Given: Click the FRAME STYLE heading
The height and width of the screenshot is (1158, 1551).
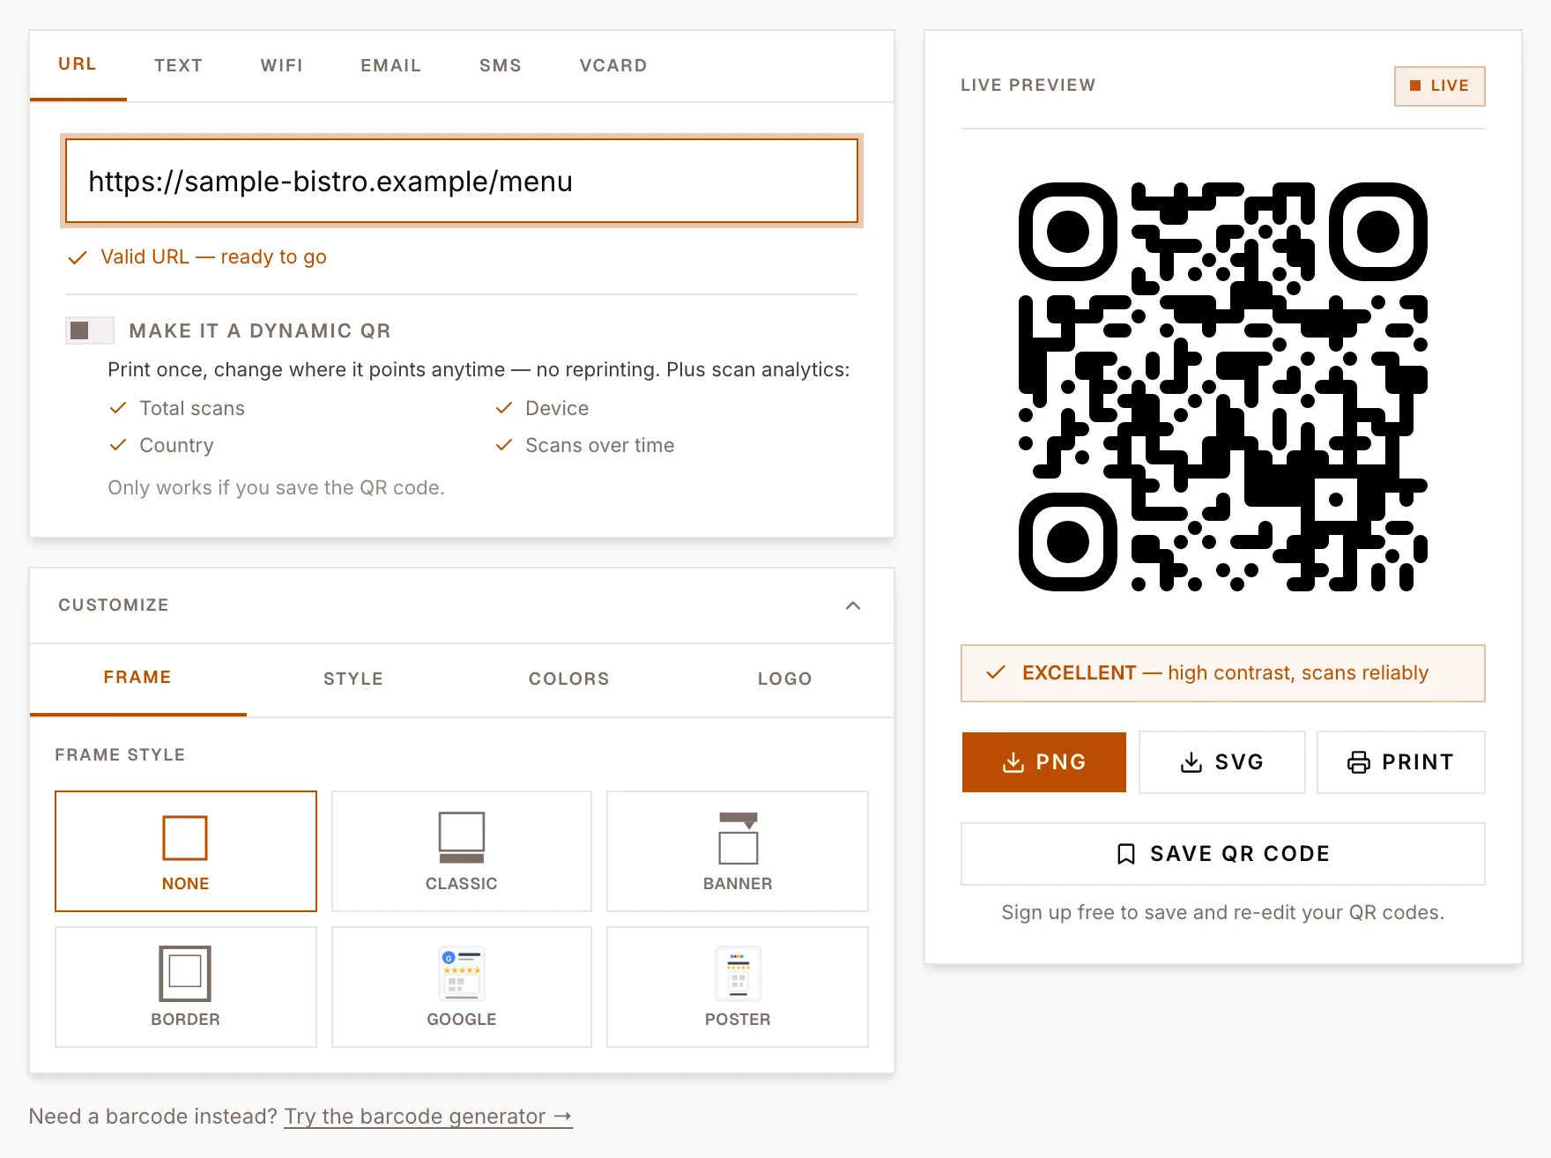Looking at the screenshot, I should click(120, 754).
